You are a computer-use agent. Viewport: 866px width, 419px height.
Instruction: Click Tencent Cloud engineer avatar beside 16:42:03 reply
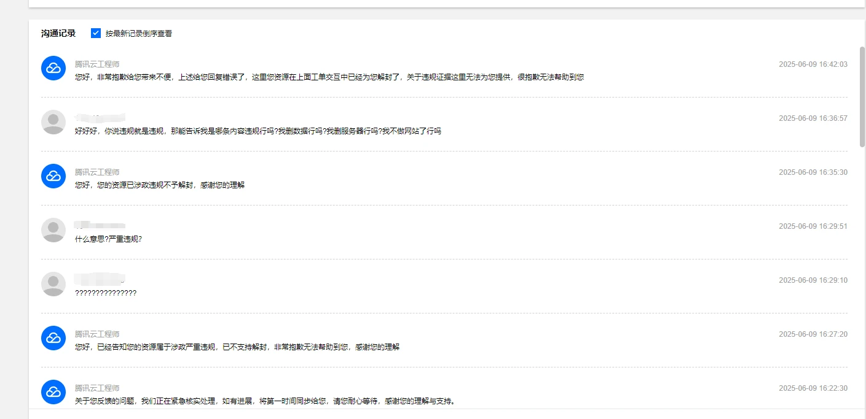53,68
